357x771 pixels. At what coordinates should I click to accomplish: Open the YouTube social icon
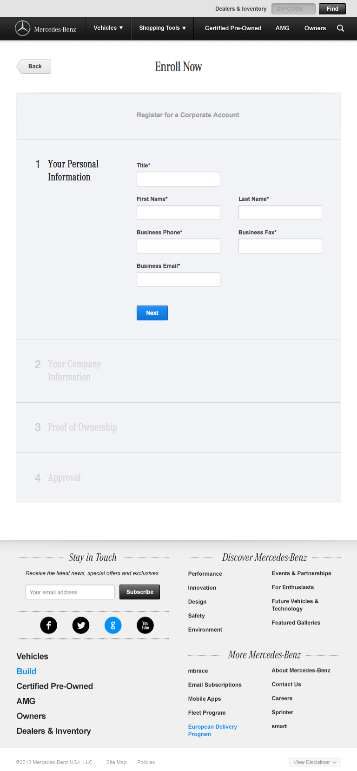tap(145, 625)
